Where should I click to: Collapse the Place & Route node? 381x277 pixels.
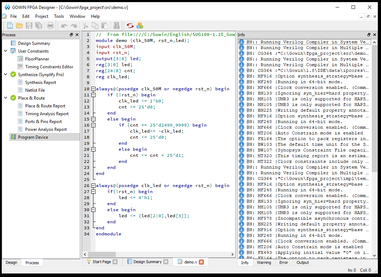pos(5,98)
